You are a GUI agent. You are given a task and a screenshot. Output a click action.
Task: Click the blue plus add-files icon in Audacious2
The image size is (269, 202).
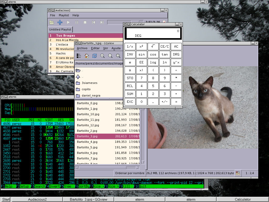(x=60, y=22)
